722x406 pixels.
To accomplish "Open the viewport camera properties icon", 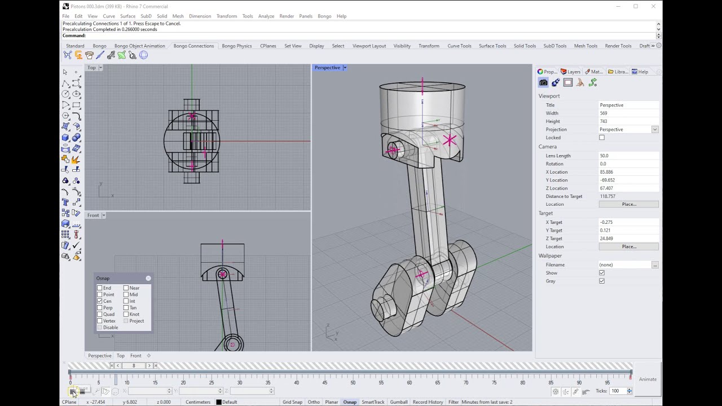I will pyautogui.click(x=543, y=82).
